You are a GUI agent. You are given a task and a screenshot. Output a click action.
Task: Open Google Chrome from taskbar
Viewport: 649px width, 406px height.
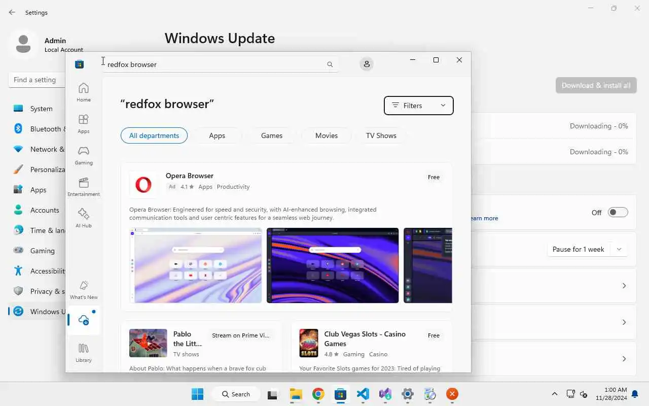(318, 394)
